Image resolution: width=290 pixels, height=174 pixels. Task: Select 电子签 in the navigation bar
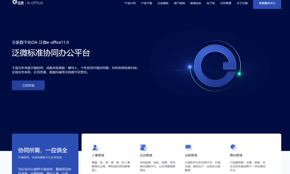pos(211,3)
